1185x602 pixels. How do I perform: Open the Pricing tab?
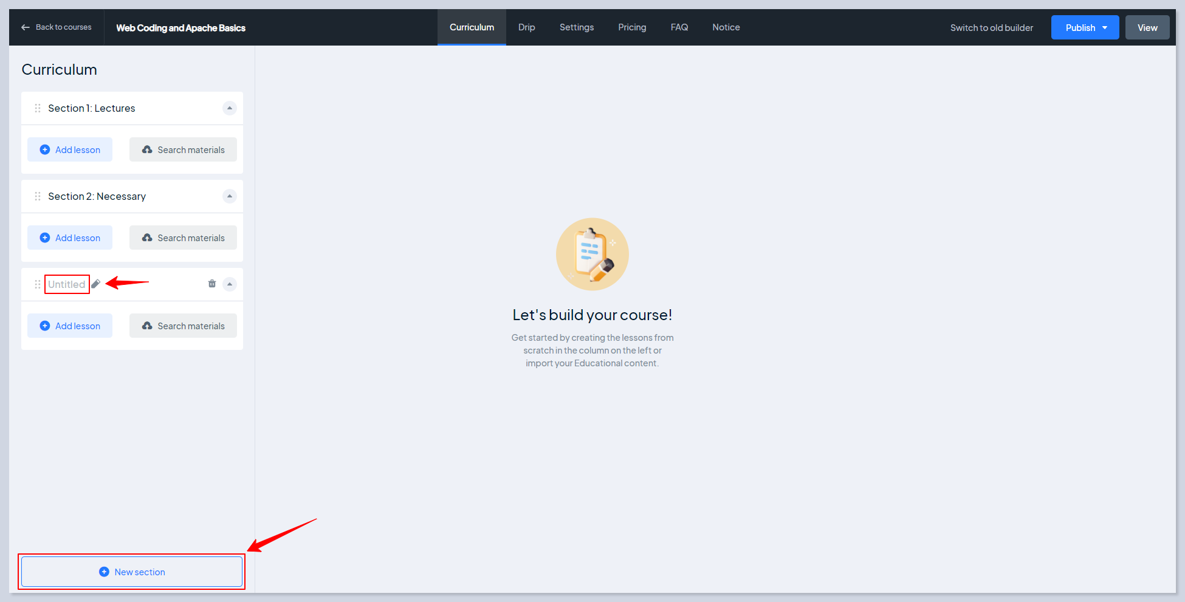click(x=632, y=27)
